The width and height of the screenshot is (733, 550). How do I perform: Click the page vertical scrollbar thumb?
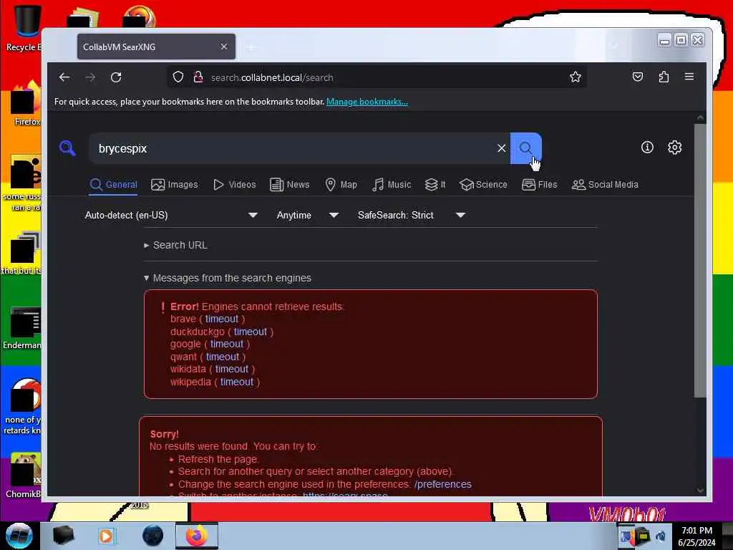coord(700,260)
